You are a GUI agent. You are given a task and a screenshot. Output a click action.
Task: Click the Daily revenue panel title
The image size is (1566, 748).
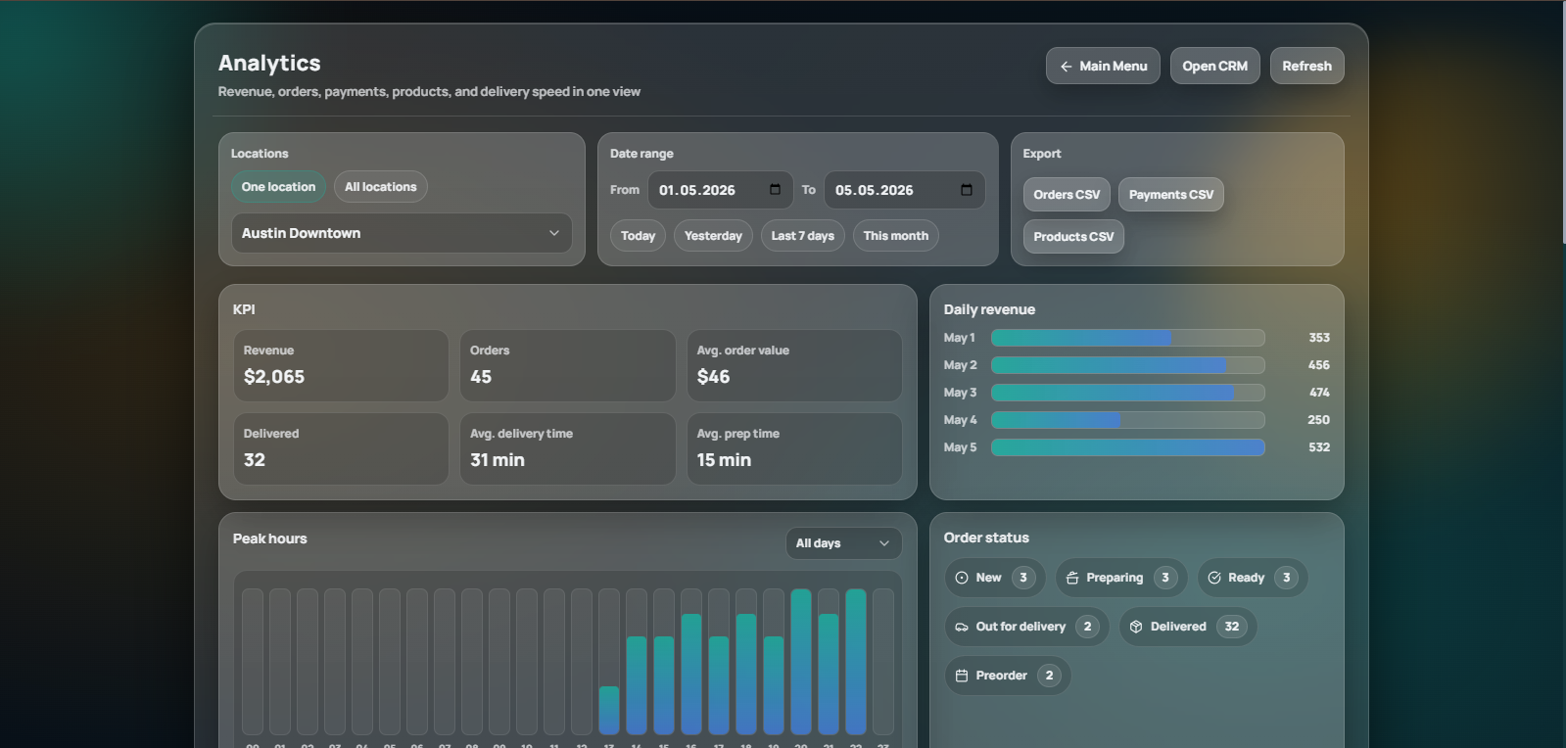[989, 309]
